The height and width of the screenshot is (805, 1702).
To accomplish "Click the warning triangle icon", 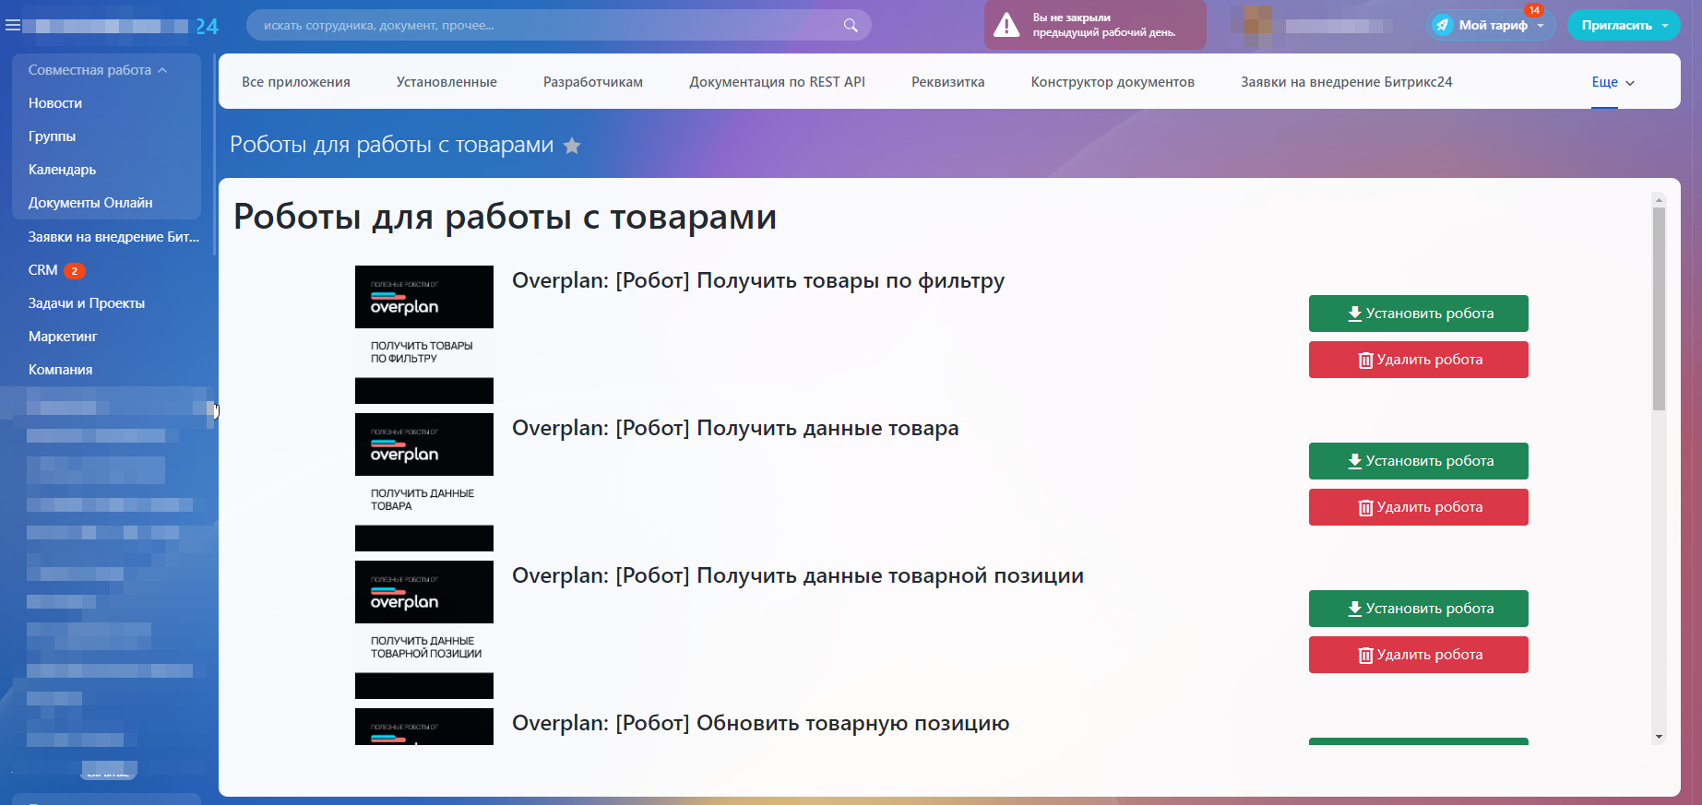I will coord(1006,25).
